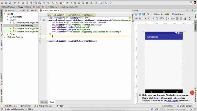Open Project panel settings gear
Viewport: 197px width, 111px height.
(x=32, y=10)
